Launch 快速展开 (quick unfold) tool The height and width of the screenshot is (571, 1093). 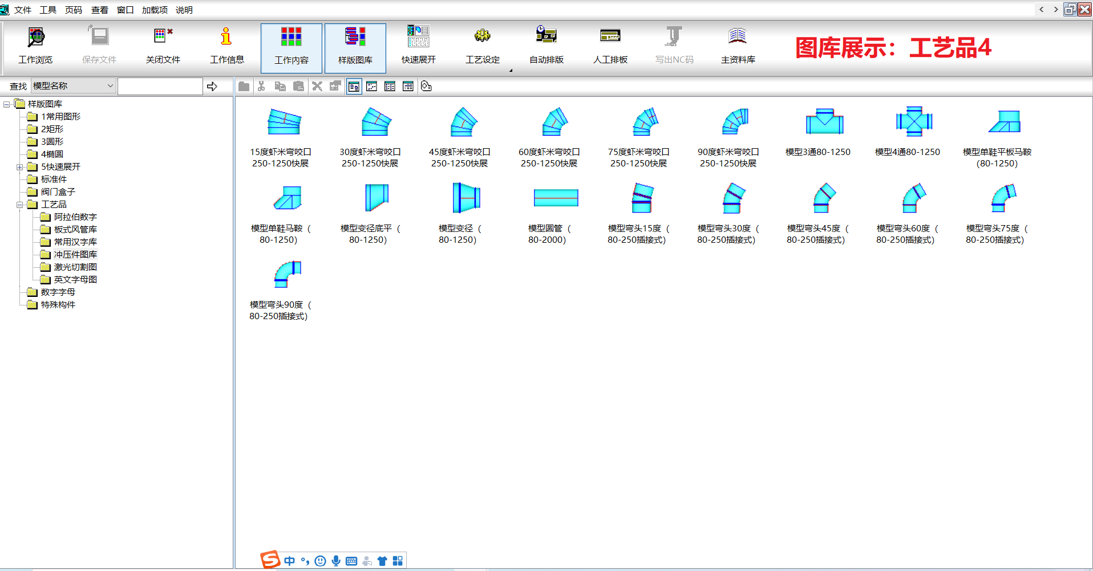pyautogui.click(x=418, y=47)
